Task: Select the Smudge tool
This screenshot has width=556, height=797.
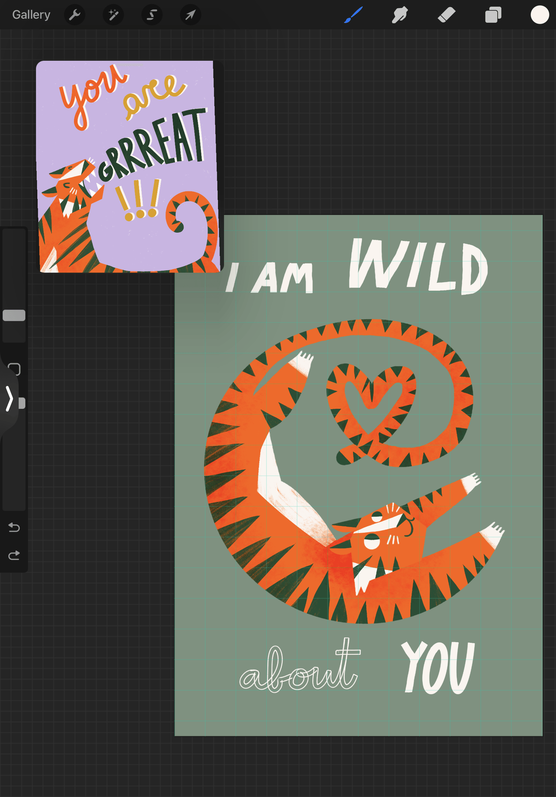Action: [x=400, y=15]
